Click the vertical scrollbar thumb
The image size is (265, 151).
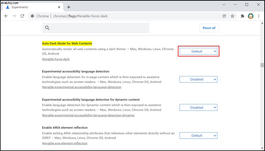pos(262,65)
